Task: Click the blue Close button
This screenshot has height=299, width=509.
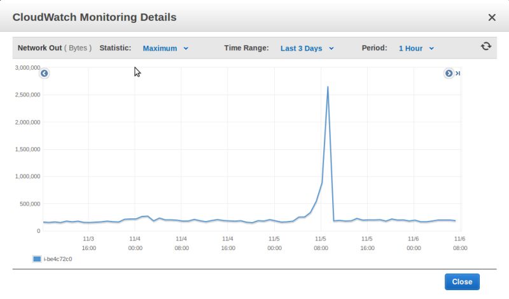Action: [462, 282]
